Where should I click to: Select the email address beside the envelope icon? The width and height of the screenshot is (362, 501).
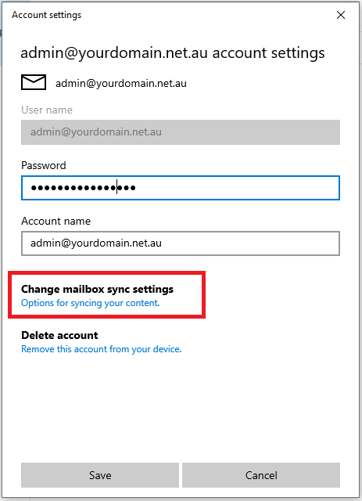coord(121,84)
